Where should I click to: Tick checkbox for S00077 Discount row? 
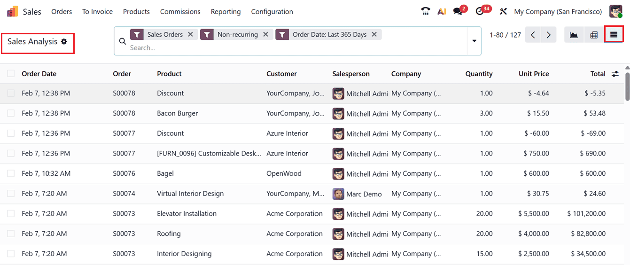point(11,133)
